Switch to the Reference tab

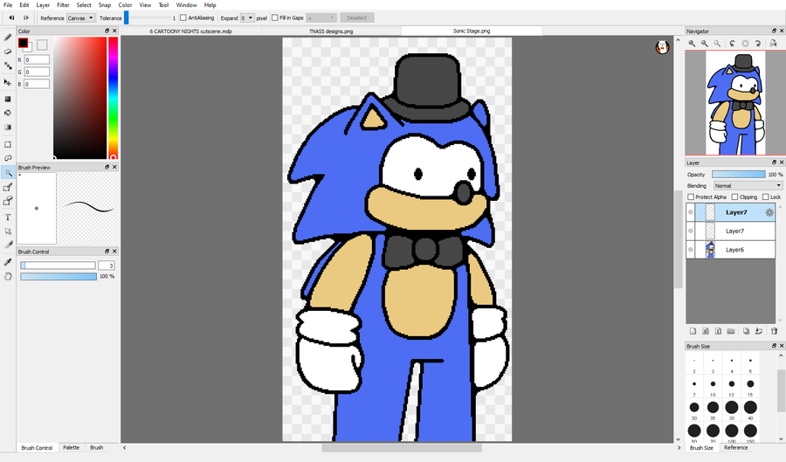pos(736,447)
